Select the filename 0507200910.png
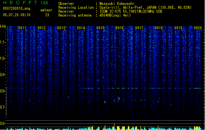The image size is (205, 130). [x=17, y=8]
